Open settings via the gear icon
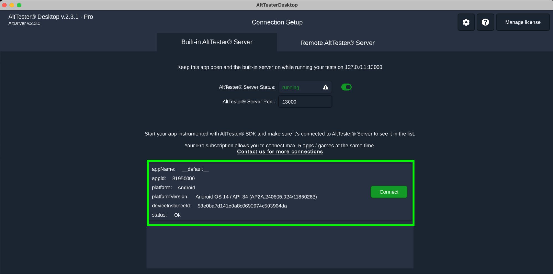The image size is (553, 274). point(466,22)
